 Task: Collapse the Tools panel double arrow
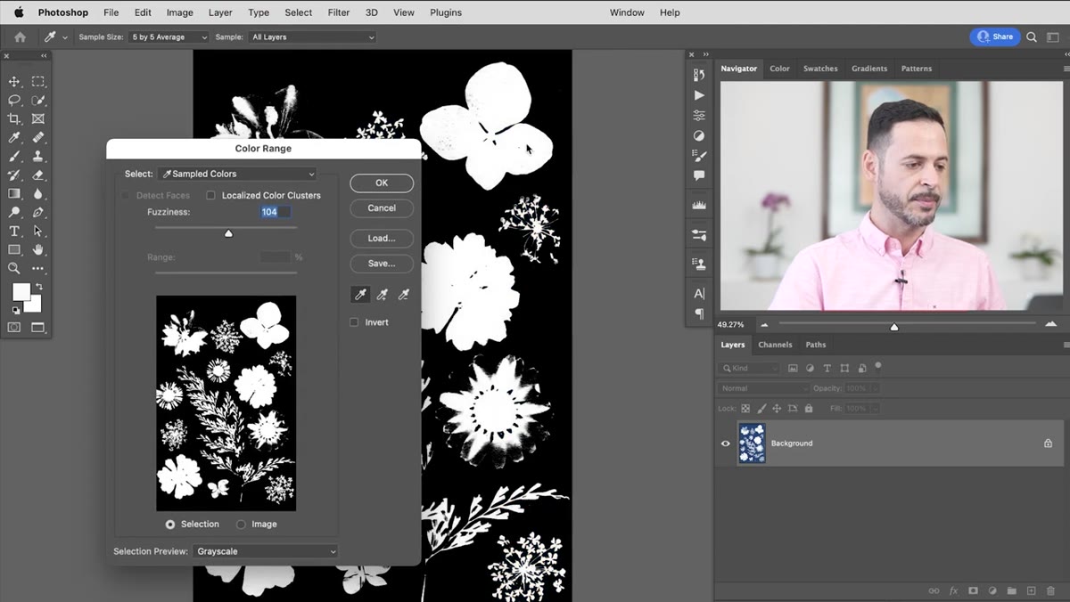click(x=44, y=56)
